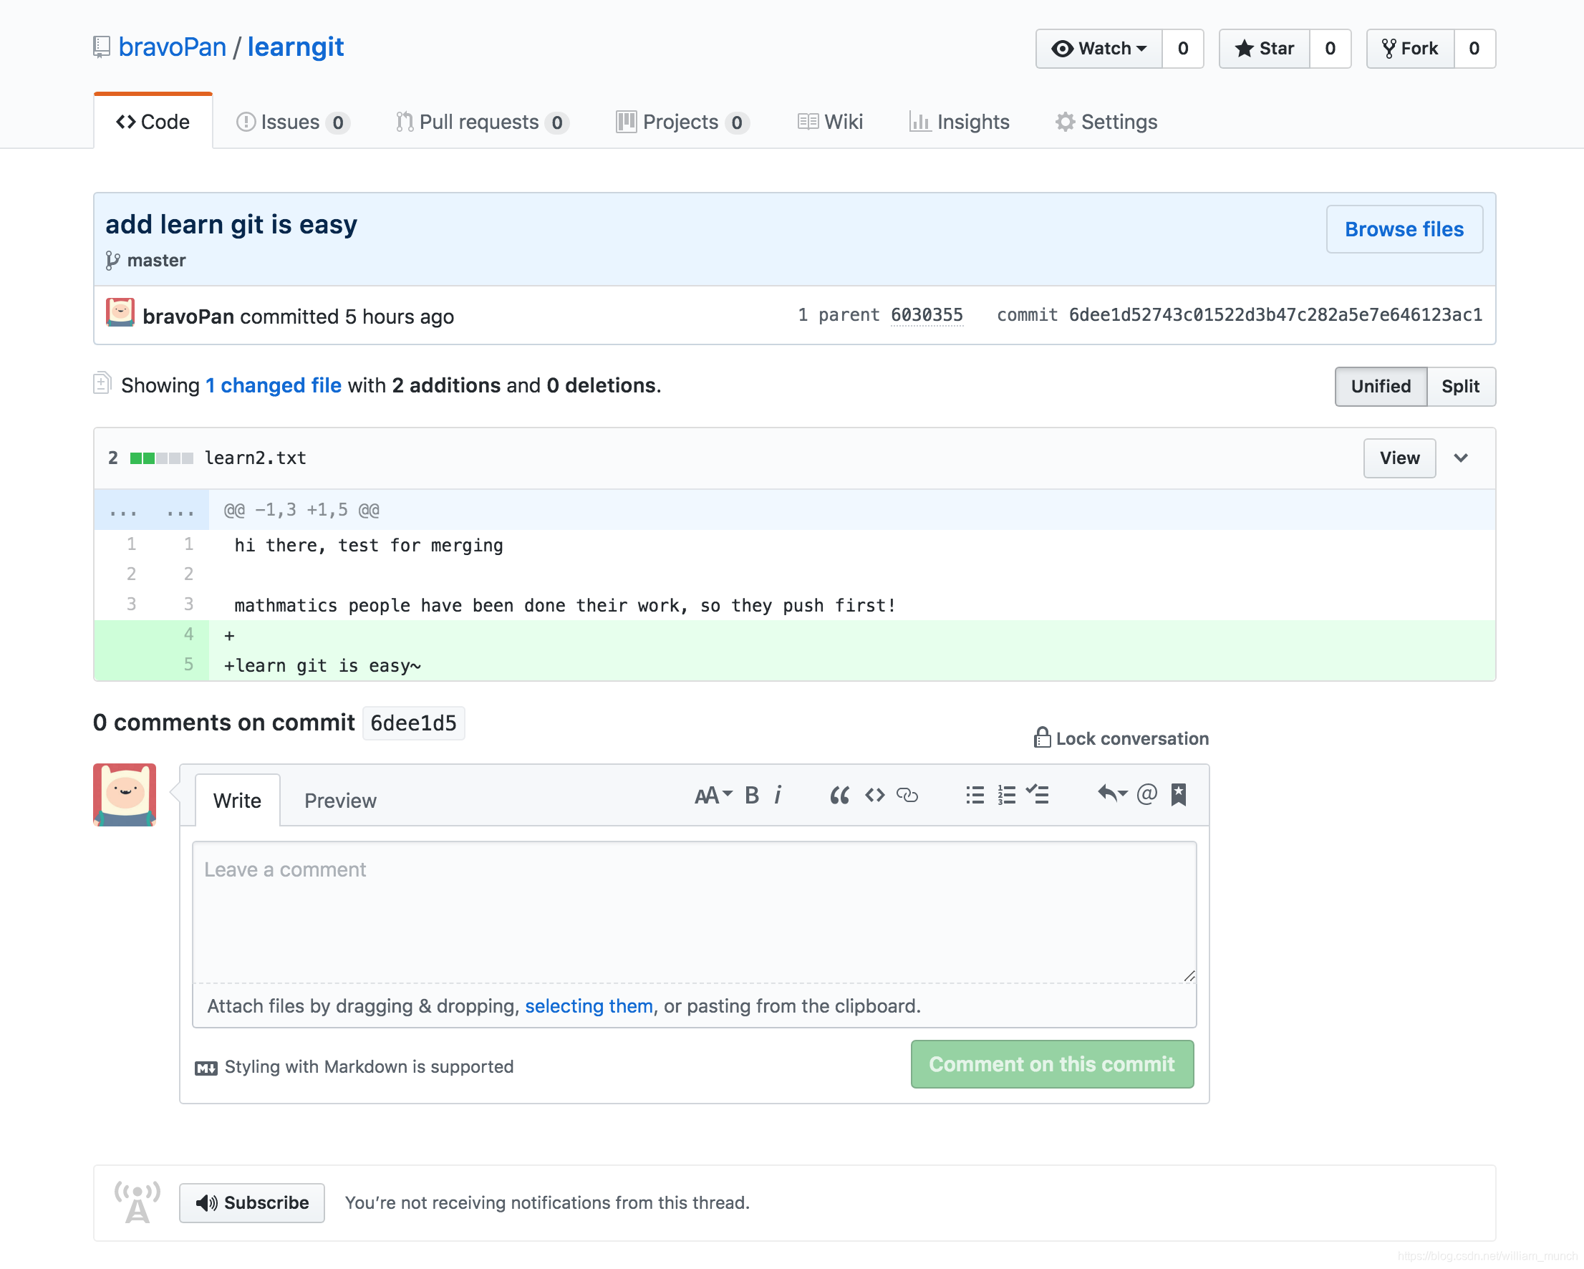Click the Fork count 0

click(x=1474, y=49)
